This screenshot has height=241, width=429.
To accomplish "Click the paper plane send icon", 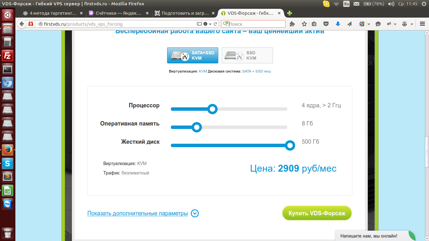I will 350,24.
